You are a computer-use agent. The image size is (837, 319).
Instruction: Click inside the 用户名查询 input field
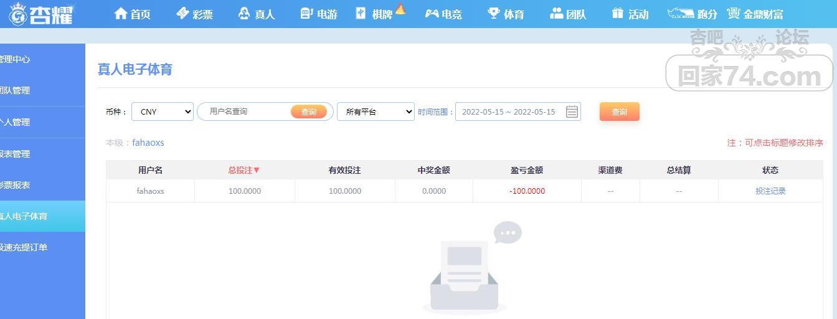(246, 112)
